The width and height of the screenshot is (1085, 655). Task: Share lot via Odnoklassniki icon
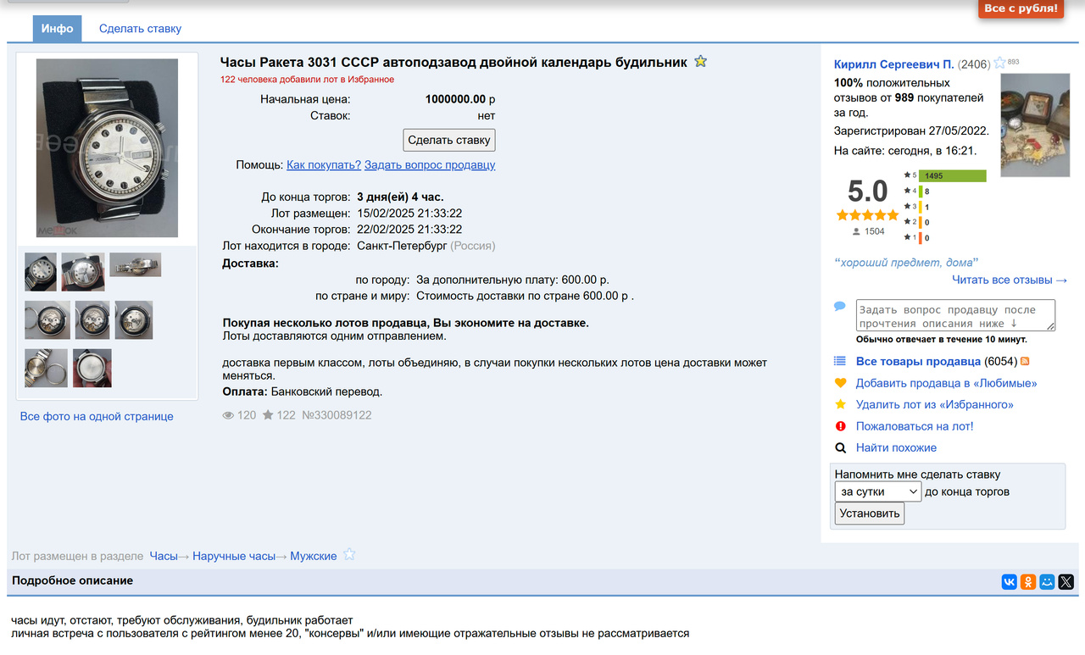1028,581
